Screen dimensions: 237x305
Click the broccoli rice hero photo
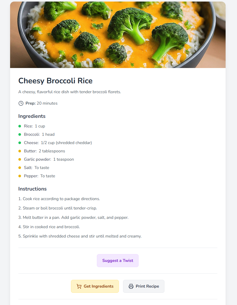coord(118,35)
